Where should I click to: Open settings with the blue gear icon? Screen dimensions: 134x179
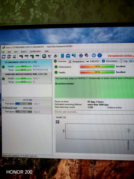pyautogui.click(x=81, y=55)
